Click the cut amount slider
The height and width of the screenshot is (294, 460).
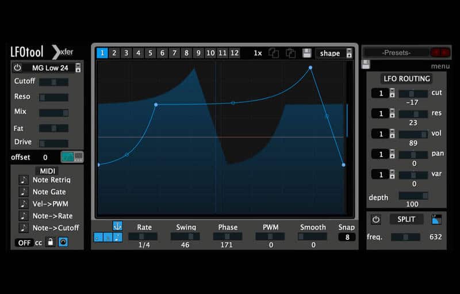coord(413,94)
